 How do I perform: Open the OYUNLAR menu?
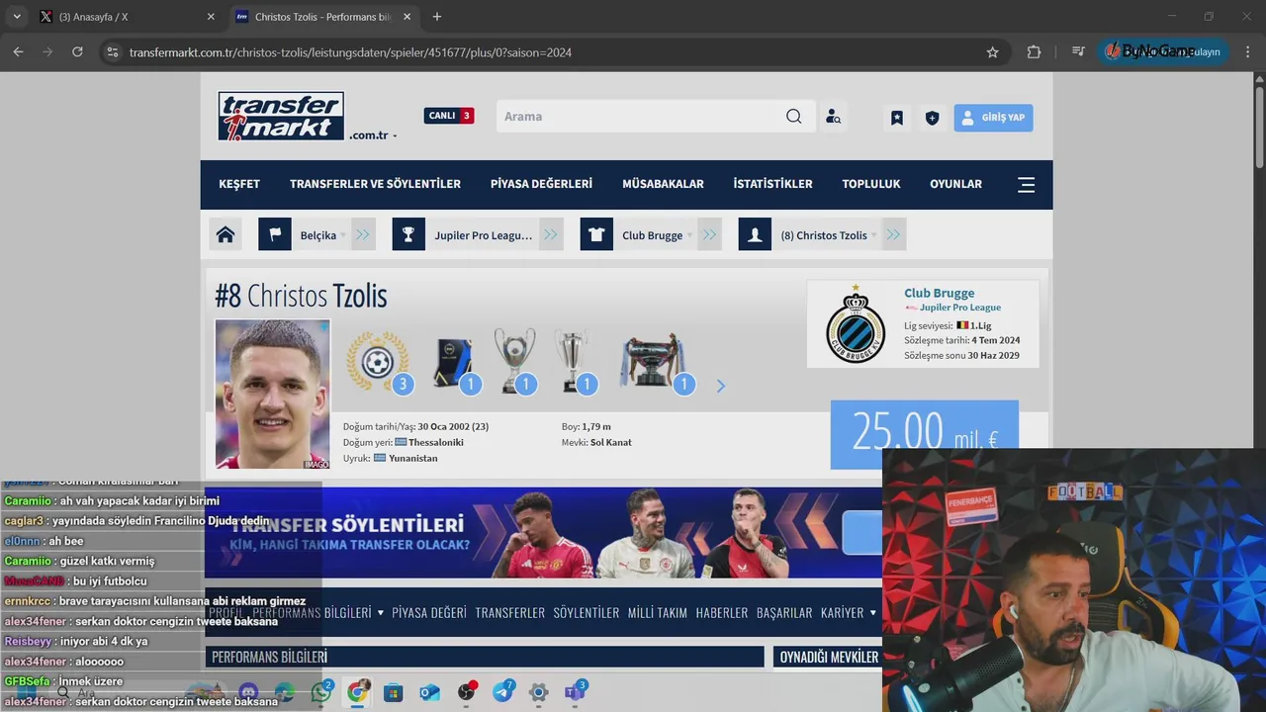[955, 184]
